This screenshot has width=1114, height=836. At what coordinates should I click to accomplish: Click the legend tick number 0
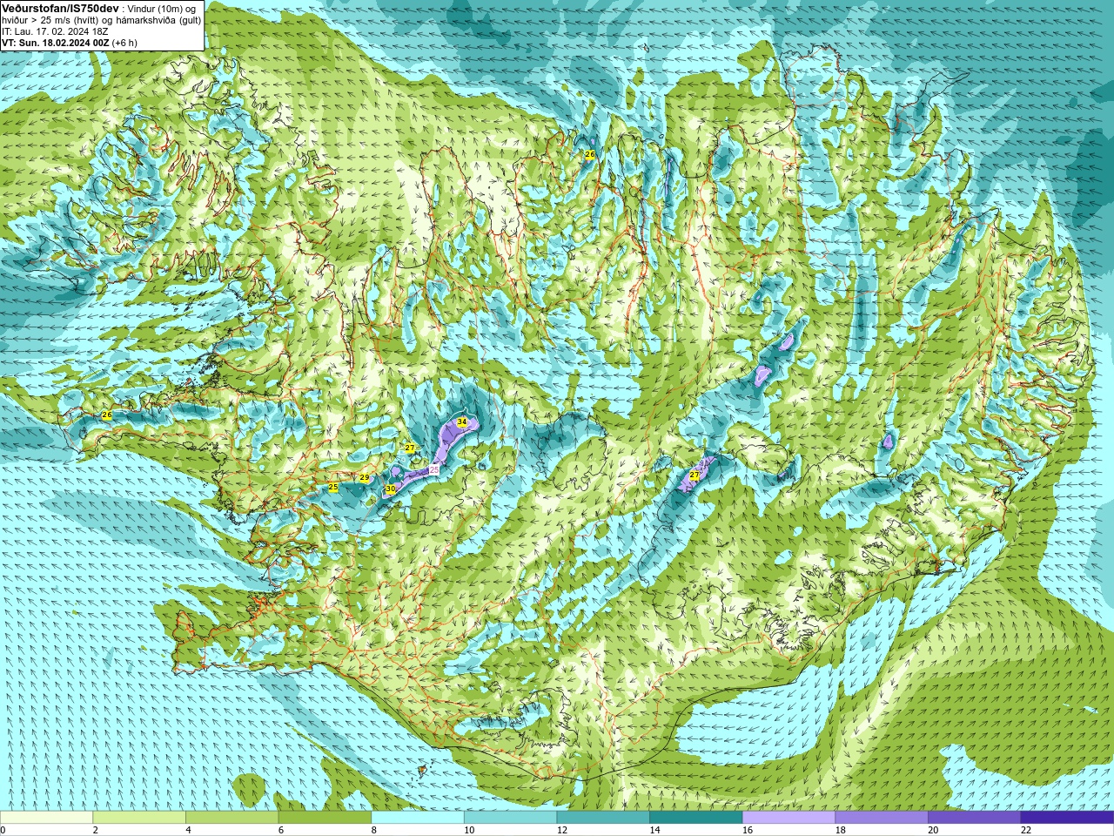click(x=3, y=830)
